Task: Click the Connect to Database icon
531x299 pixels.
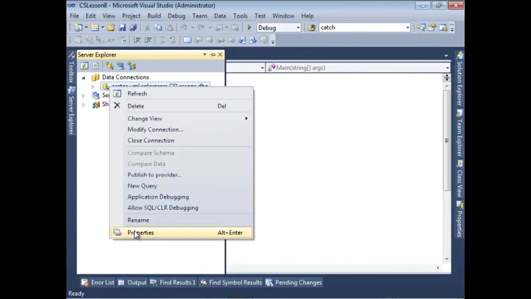Action: 110,66
